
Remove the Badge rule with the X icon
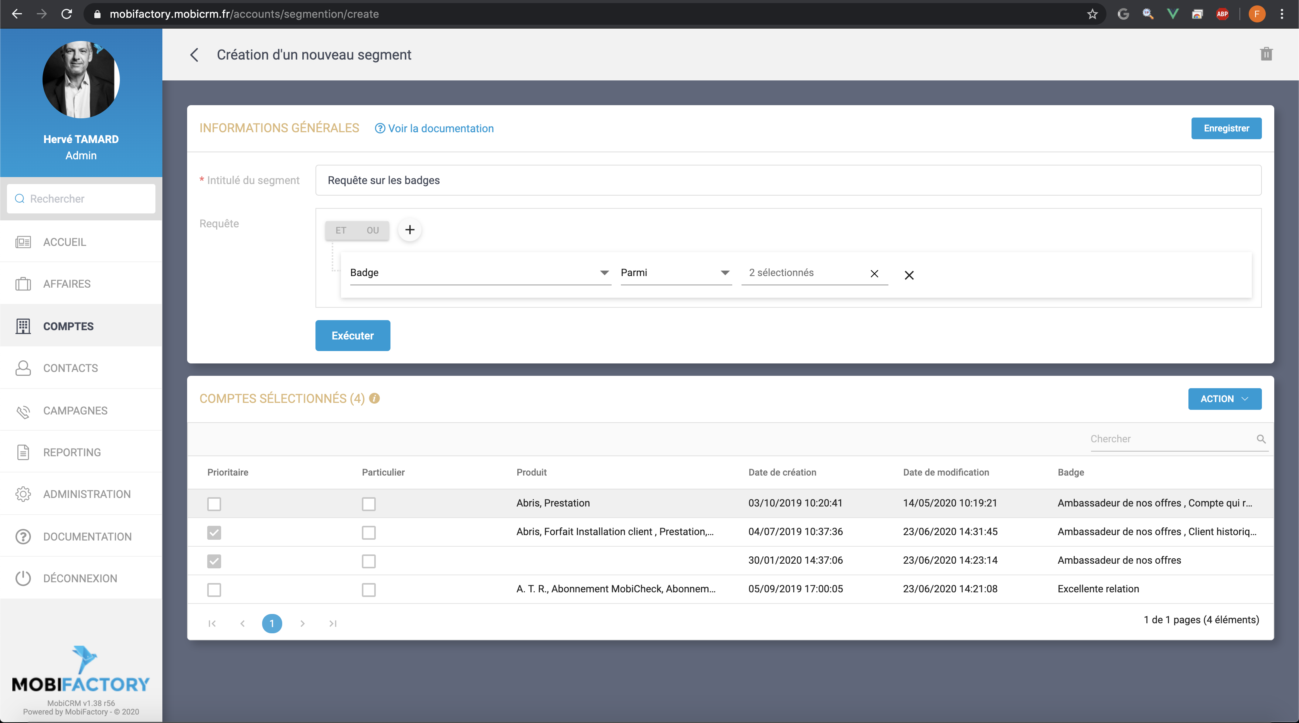tap(909, 275)
